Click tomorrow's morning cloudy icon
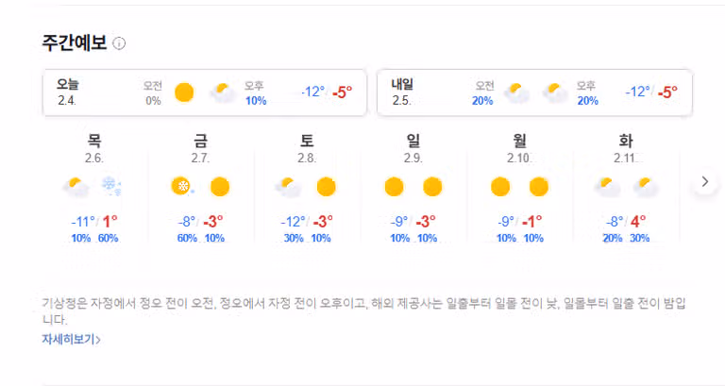 click(x=516, y=92)
